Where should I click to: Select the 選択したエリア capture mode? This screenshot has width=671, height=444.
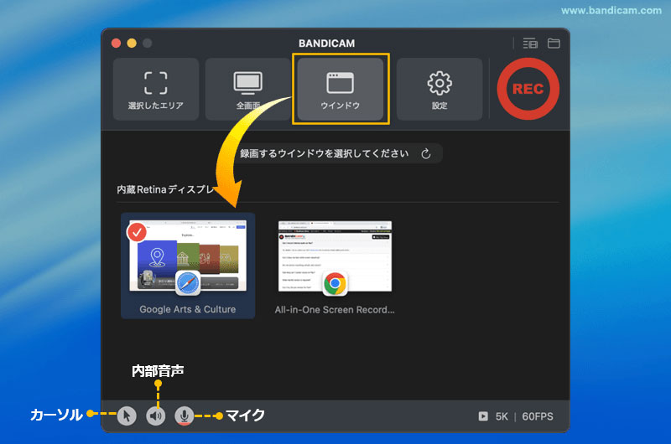156,90
